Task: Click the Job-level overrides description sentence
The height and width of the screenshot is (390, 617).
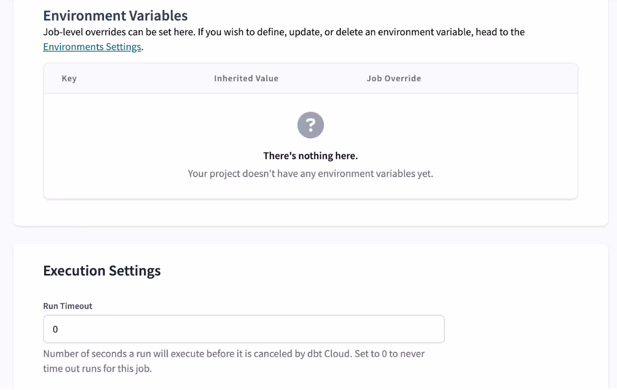Action: [x=284, y=32]
